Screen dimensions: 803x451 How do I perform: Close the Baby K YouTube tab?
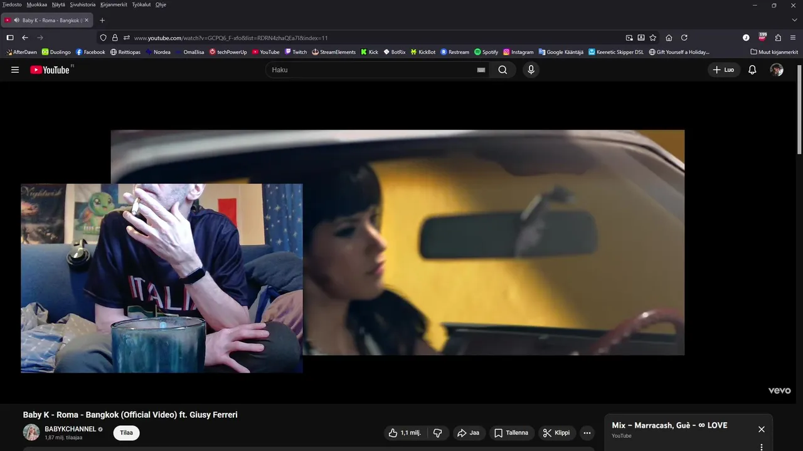click(x=87, y=20)
